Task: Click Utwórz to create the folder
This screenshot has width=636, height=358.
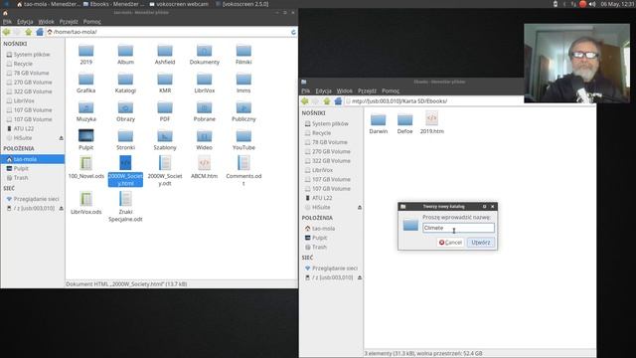Action: [x=481, y=243]
